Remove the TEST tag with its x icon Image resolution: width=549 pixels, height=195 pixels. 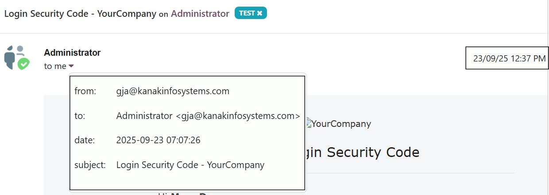(x=260, y=13)
